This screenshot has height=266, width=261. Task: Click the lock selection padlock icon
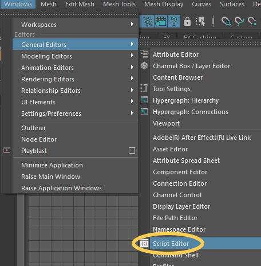tap(187, 21)
